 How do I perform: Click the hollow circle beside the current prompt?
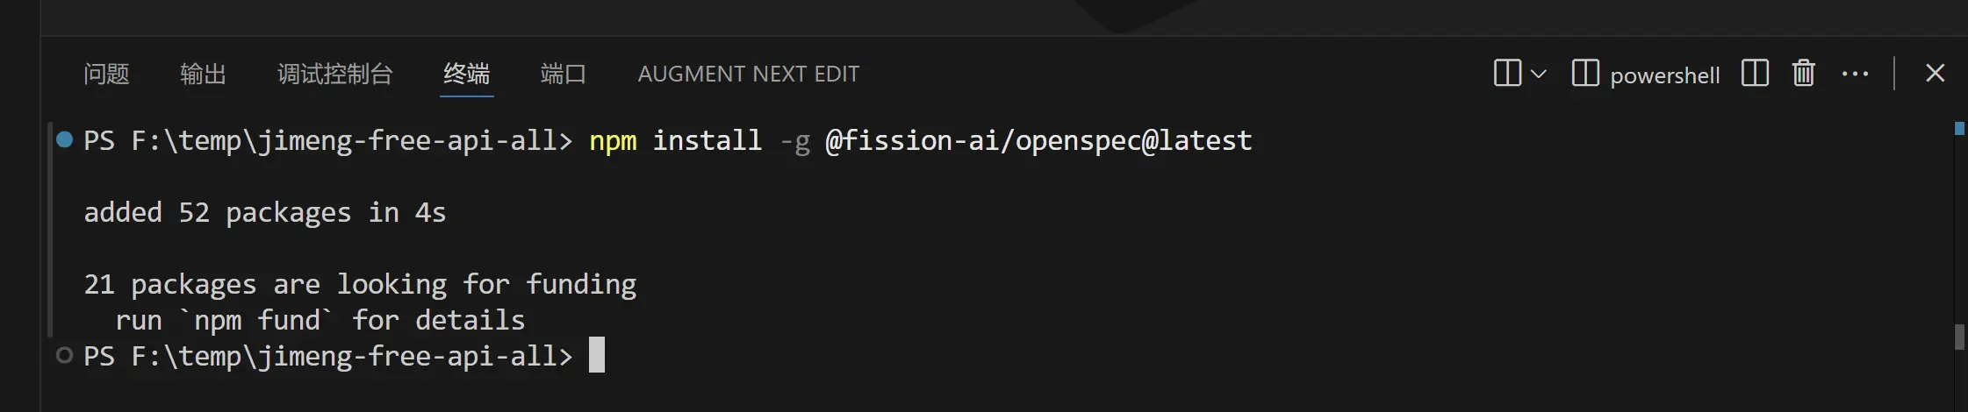64,355
